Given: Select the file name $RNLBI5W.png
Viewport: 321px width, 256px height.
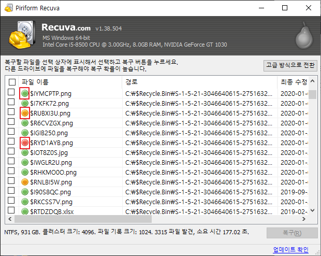Looking at the screenshot, I should pos(51,182).
